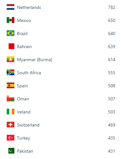Select the Myanmar flag icon

11,59
